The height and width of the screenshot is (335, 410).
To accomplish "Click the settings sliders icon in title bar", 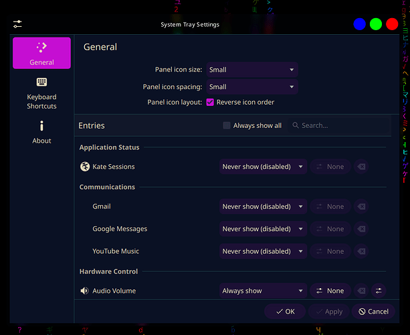I will pos(17,24).
